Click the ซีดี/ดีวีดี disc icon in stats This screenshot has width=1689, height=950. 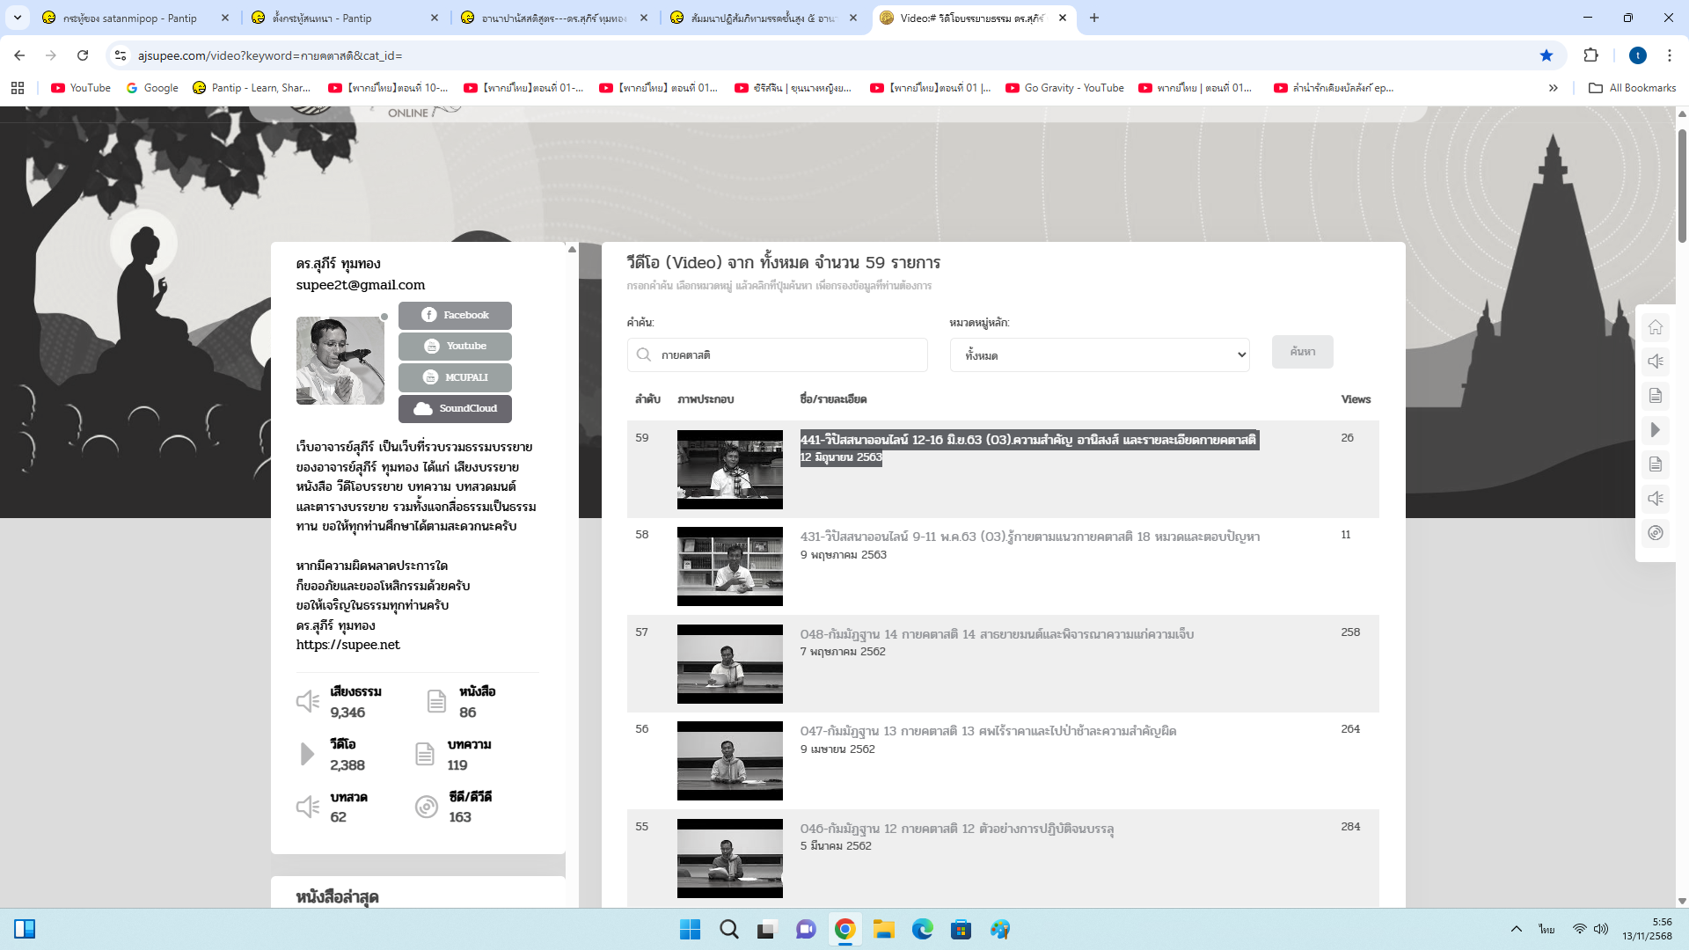pos(427,807)
